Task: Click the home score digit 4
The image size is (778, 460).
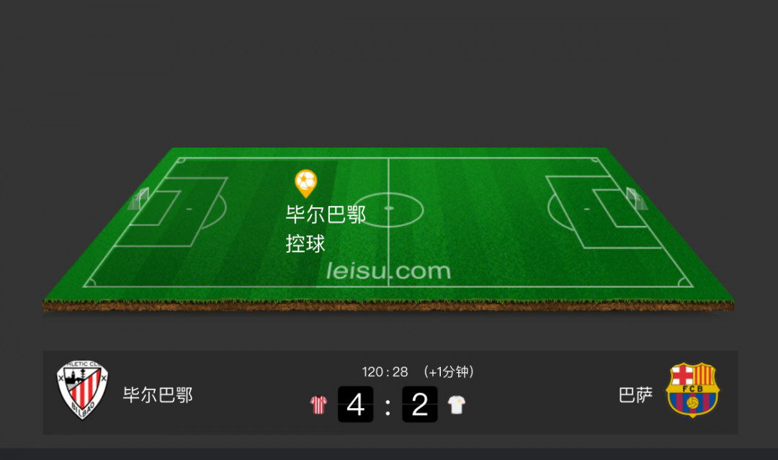Action: tap(356, 405)
